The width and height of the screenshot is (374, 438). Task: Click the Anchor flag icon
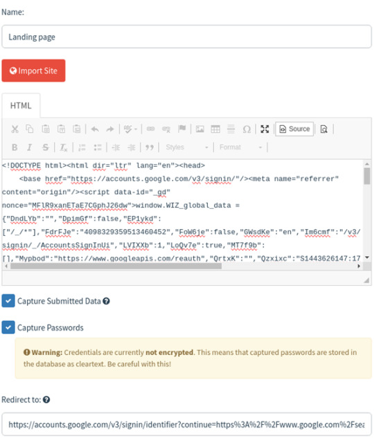(181, 129)
